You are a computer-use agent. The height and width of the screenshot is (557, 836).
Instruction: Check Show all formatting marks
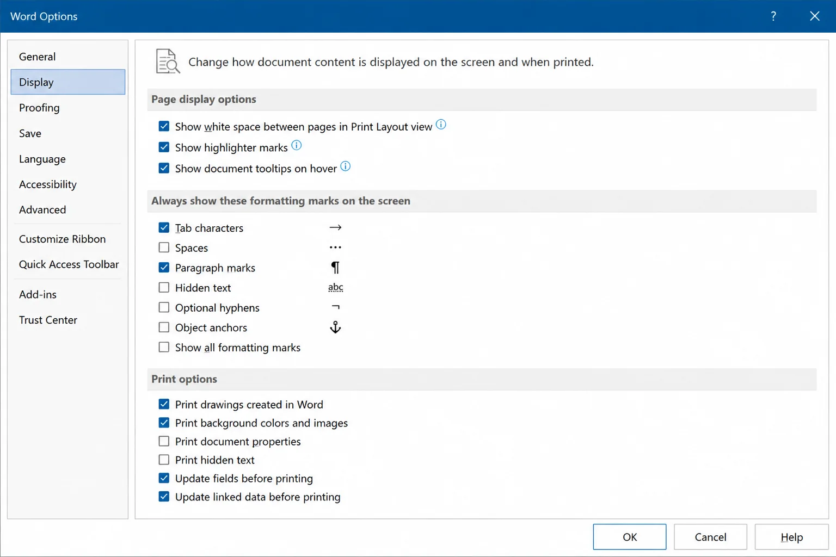[164, 347]
